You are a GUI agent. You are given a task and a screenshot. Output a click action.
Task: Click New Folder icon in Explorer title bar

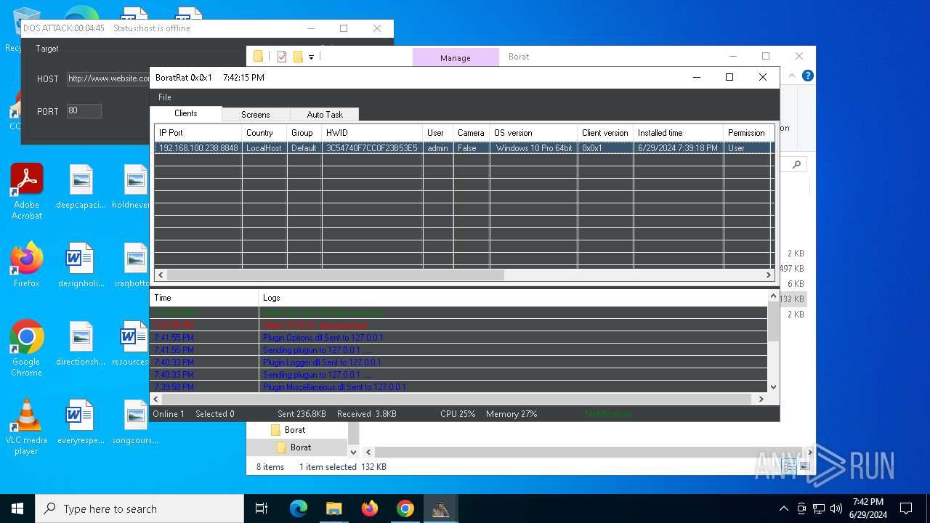tap(298, 57)
